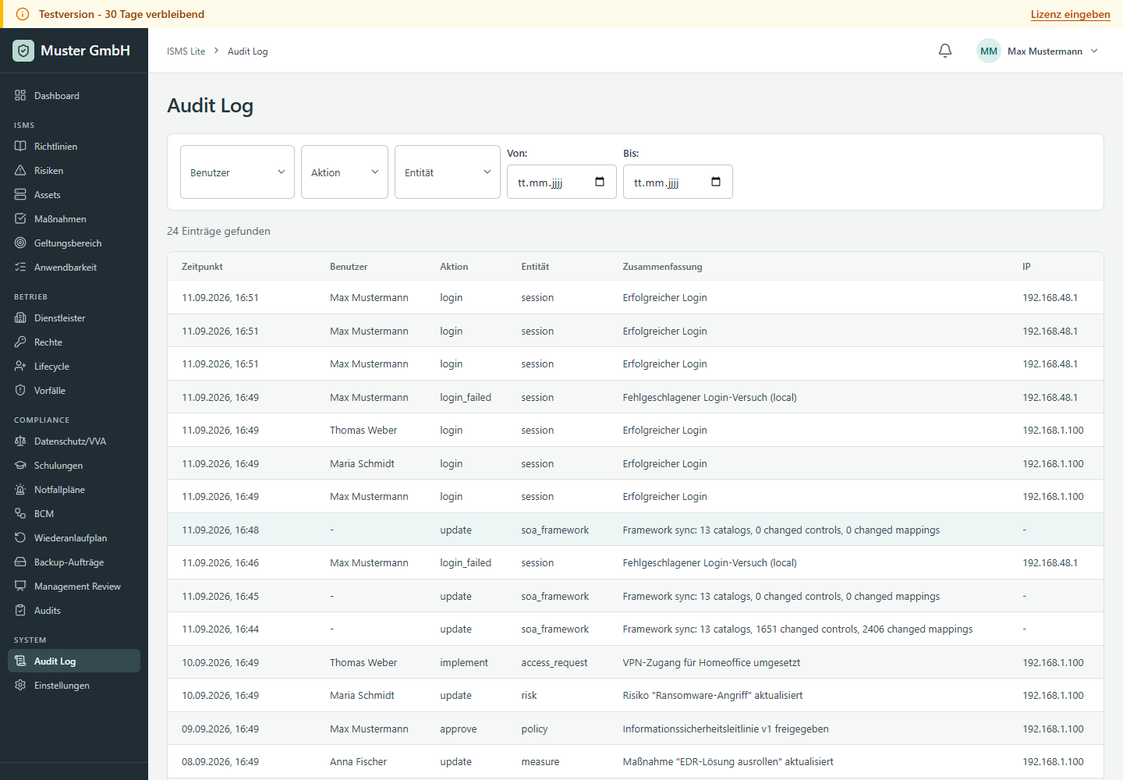
Task: Click the Richtlinien book icon
Action: tap(20, 146)
